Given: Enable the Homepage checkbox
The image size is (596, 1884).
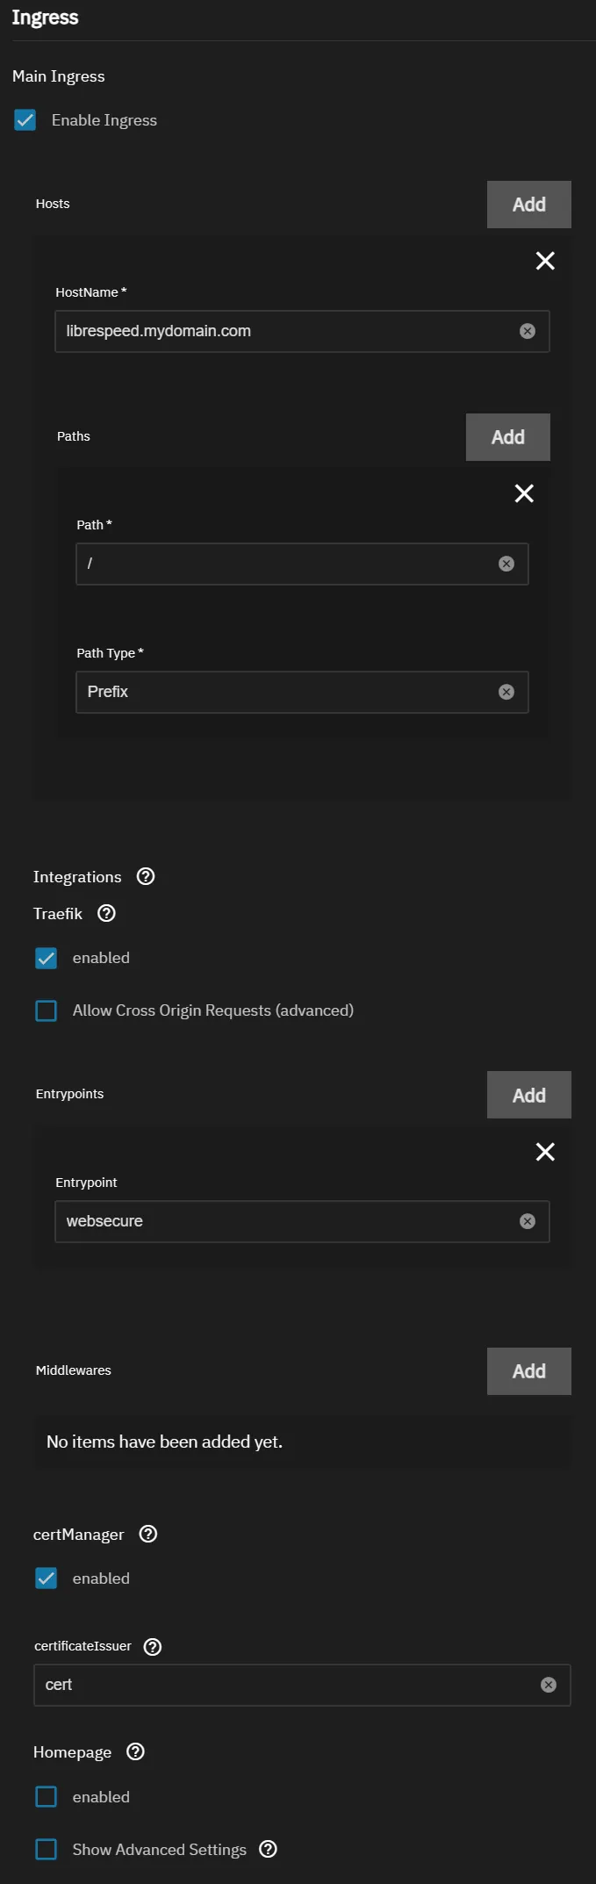Looking at the screenshot, I should (x=46, y=1797).
